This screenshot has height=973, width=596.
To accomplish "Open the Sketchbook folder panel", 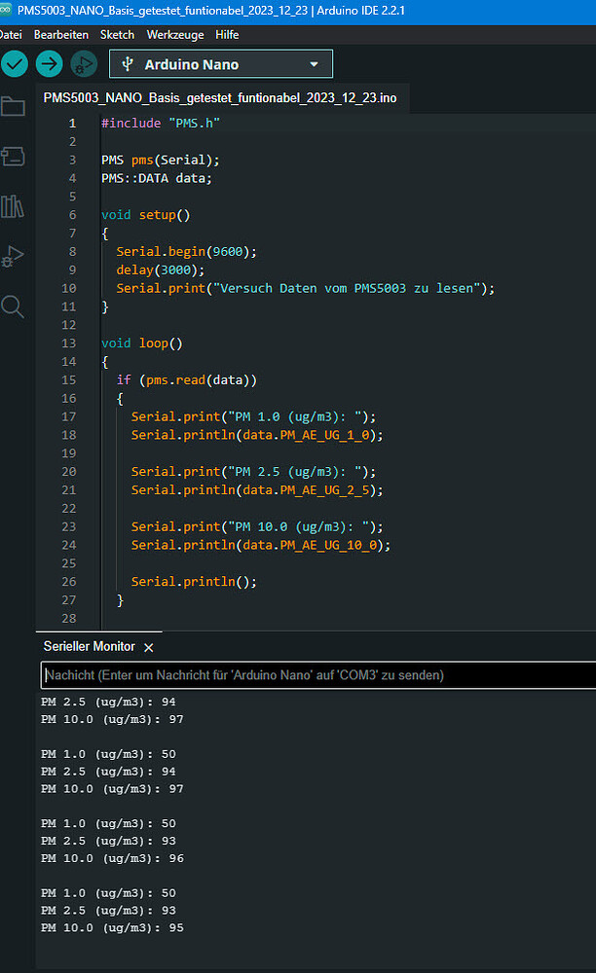I will (x=13, y=107).
